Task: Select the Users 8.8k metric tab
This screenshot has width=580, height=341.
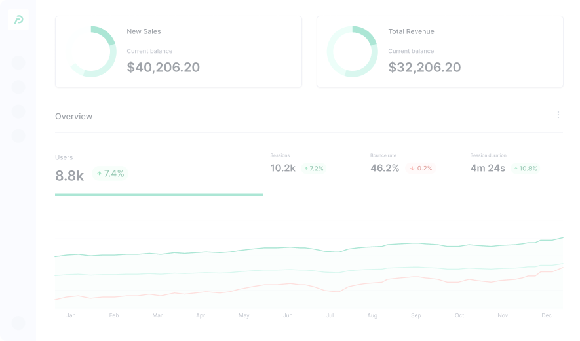Action: 69,175
